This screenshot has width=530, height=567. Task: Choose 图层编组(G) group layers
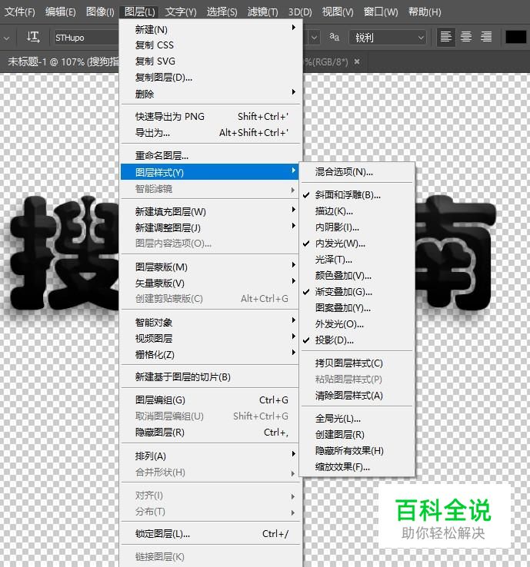[x=210, y=400]
